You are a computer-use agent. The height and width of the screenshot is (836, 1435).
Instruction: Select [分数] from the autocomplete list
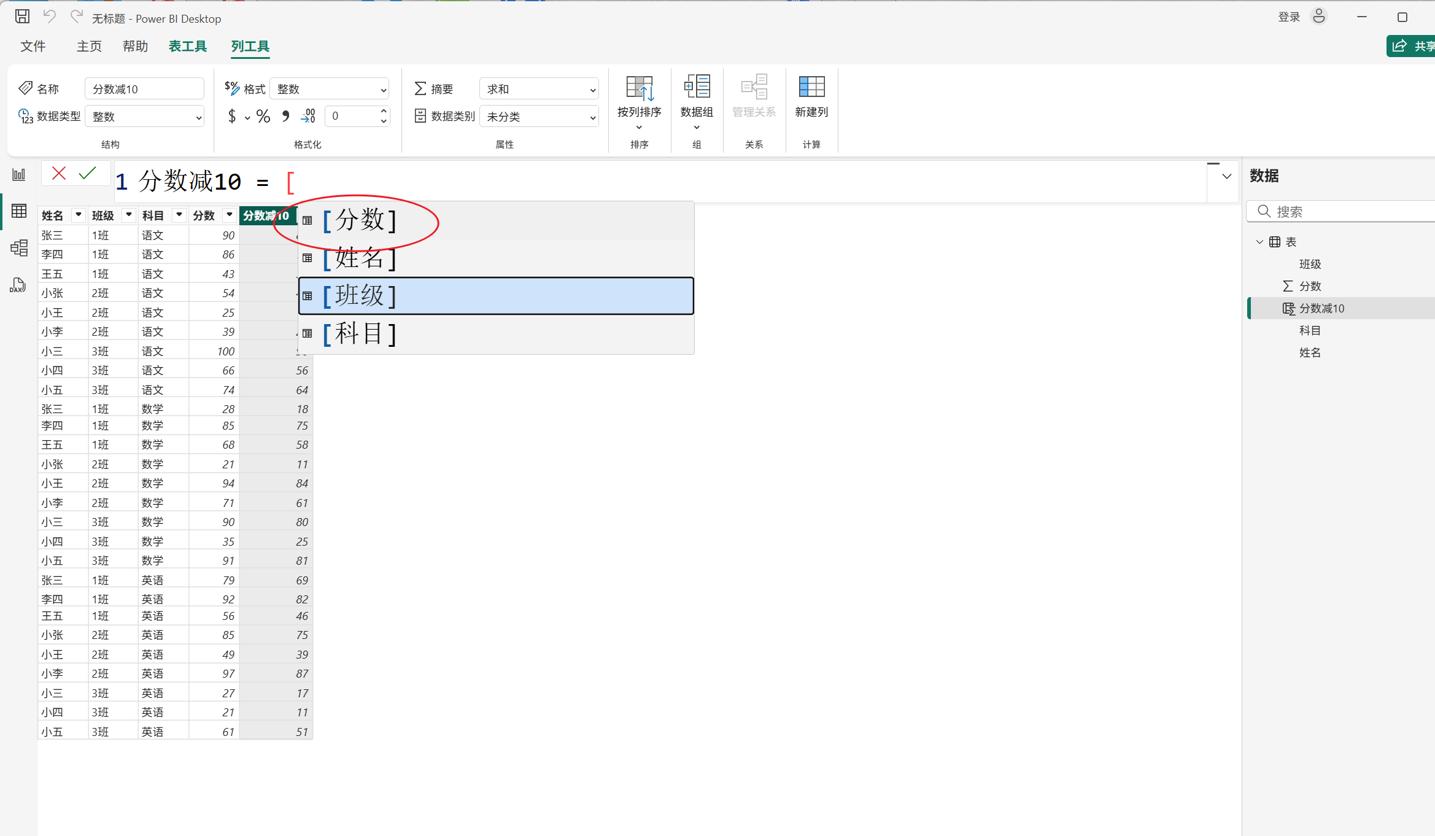[360, 220]
